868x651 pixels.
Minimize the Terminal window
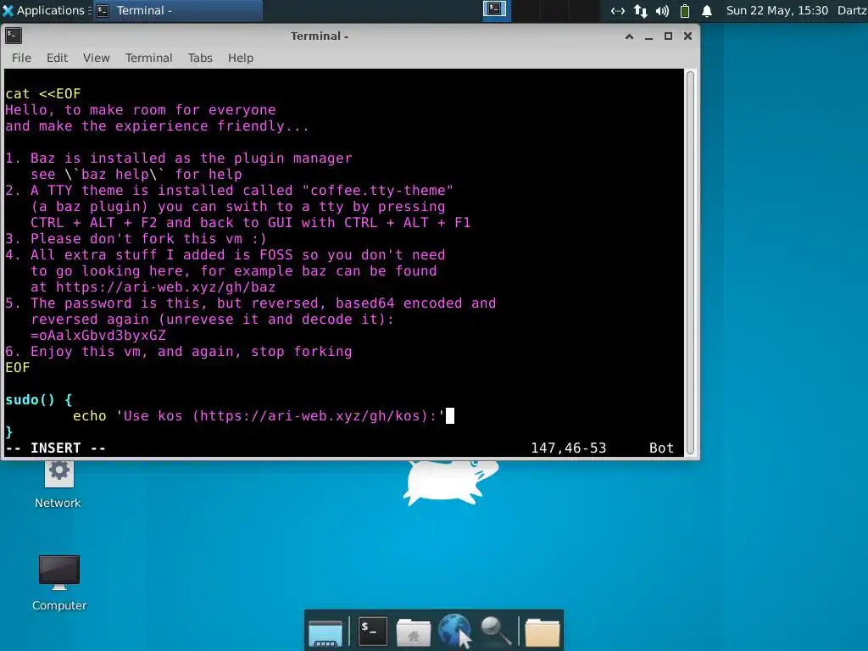(x=648, y=36)
